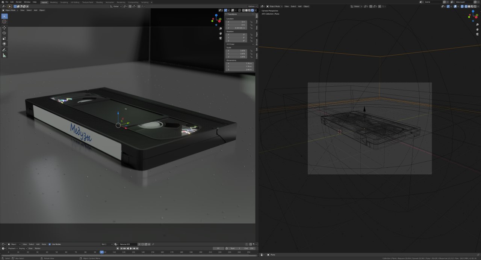
Task: Switch to Shading workspace tab
Action: click(99, 2)
